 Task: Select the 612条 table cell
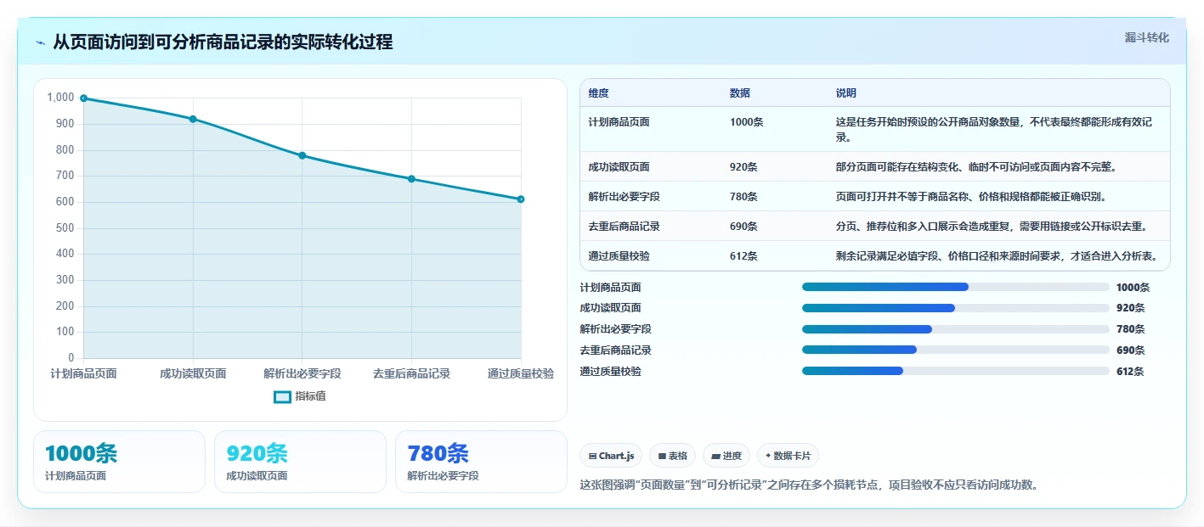[743, 256]
